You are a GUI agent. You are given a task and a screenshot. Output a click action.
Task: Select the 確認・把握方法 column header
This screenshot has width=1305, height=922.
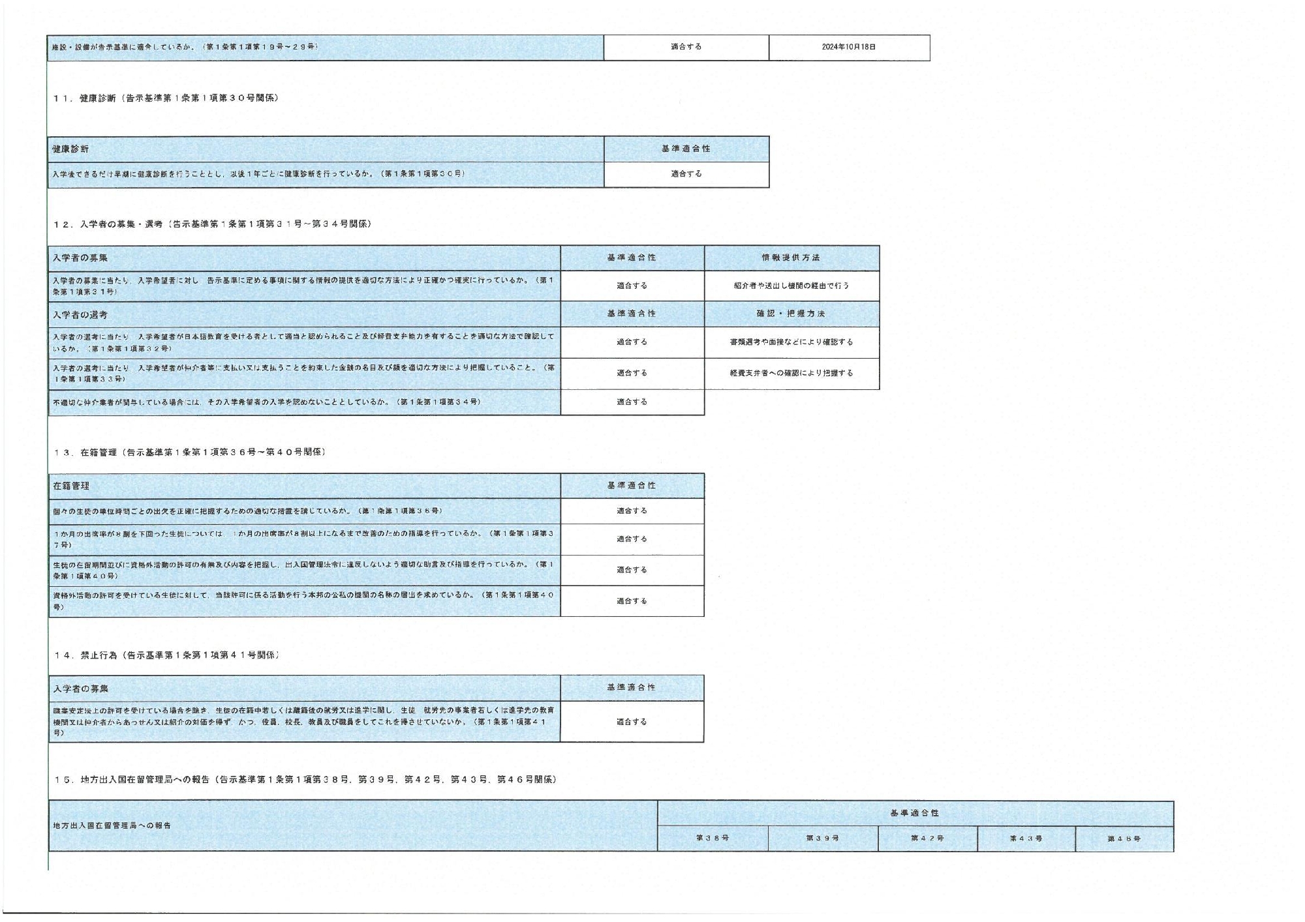pyautogui.click(x=791, y=314)
